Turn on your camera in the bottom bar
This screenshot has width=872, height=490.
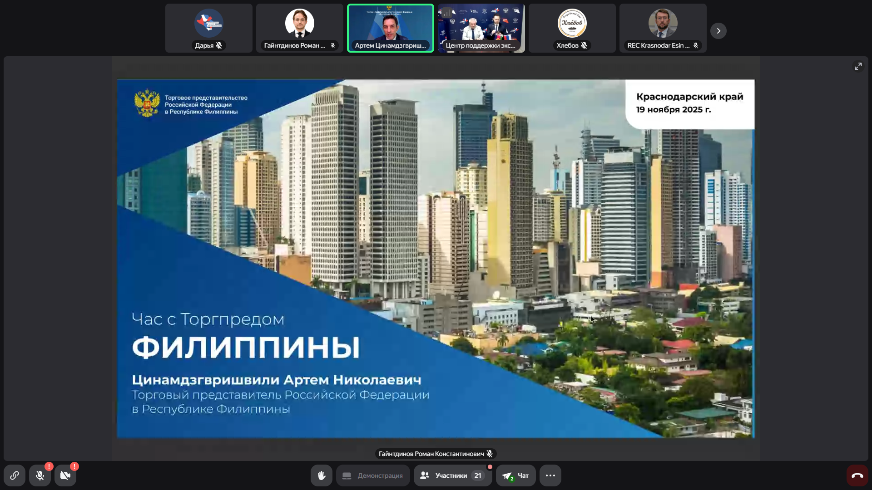[x=65, y=475]
